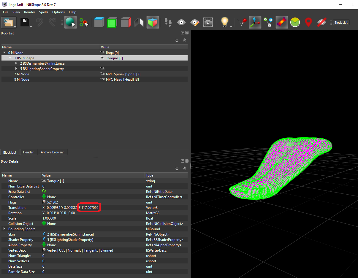
Task: Toggle the show axes icon
Action: 255,23
